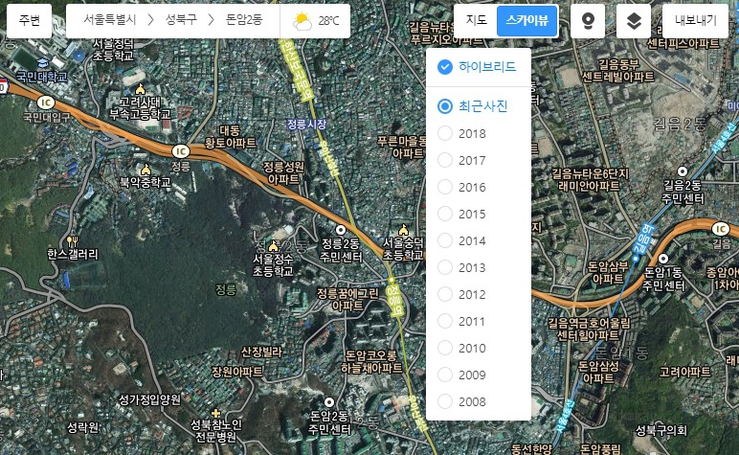Click the 길음 IC marker
This screenshot has height=455, width=739.
coord(720,229)
